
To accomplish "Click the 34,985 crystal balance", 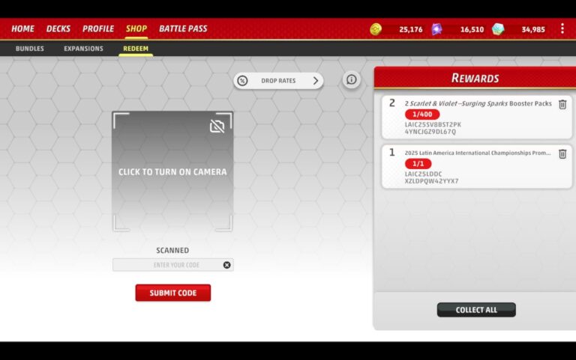I will (x=533, y=29).
